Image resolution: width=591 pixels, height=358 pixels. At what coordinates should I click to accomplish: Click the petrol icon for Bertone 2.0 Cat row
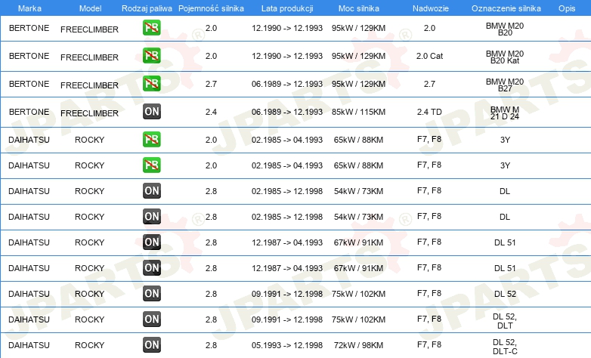[x=151, y=56]
